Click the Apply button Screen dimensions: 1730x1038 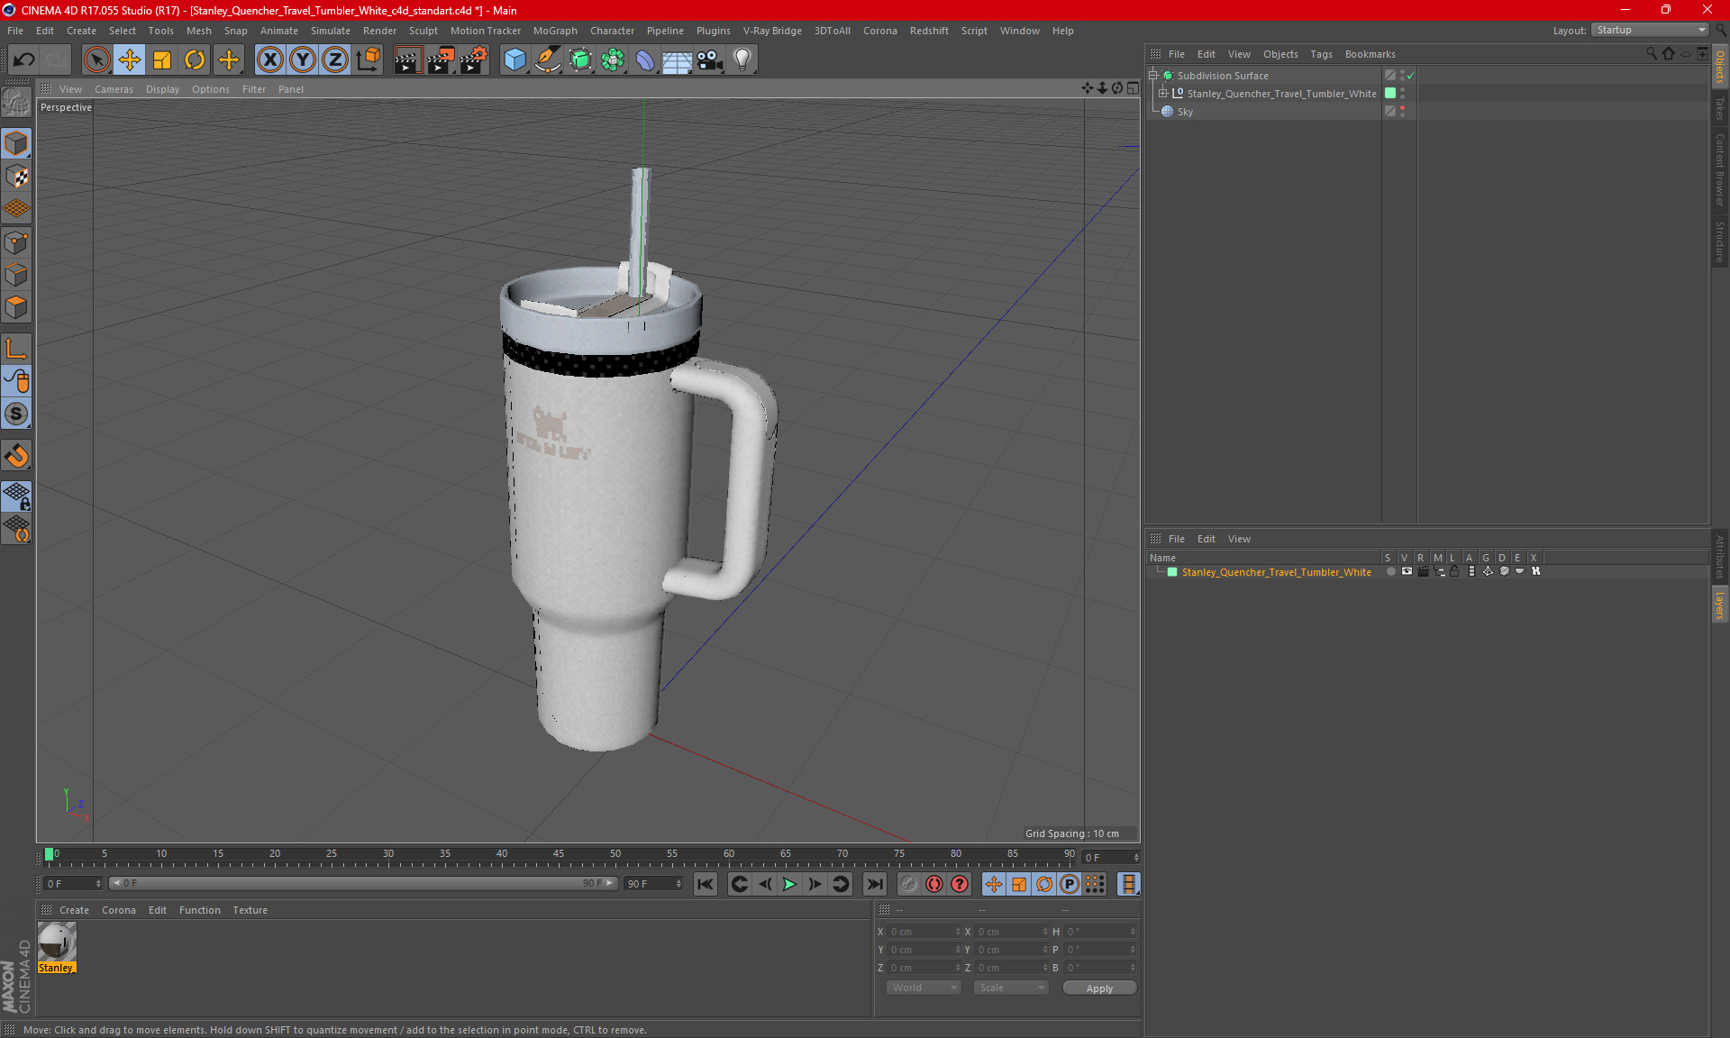tap(1099, 988)
